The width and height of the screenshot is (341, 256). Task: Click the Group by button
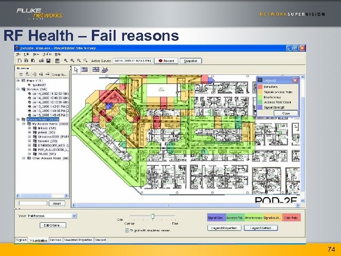click(x=60, y=75)
